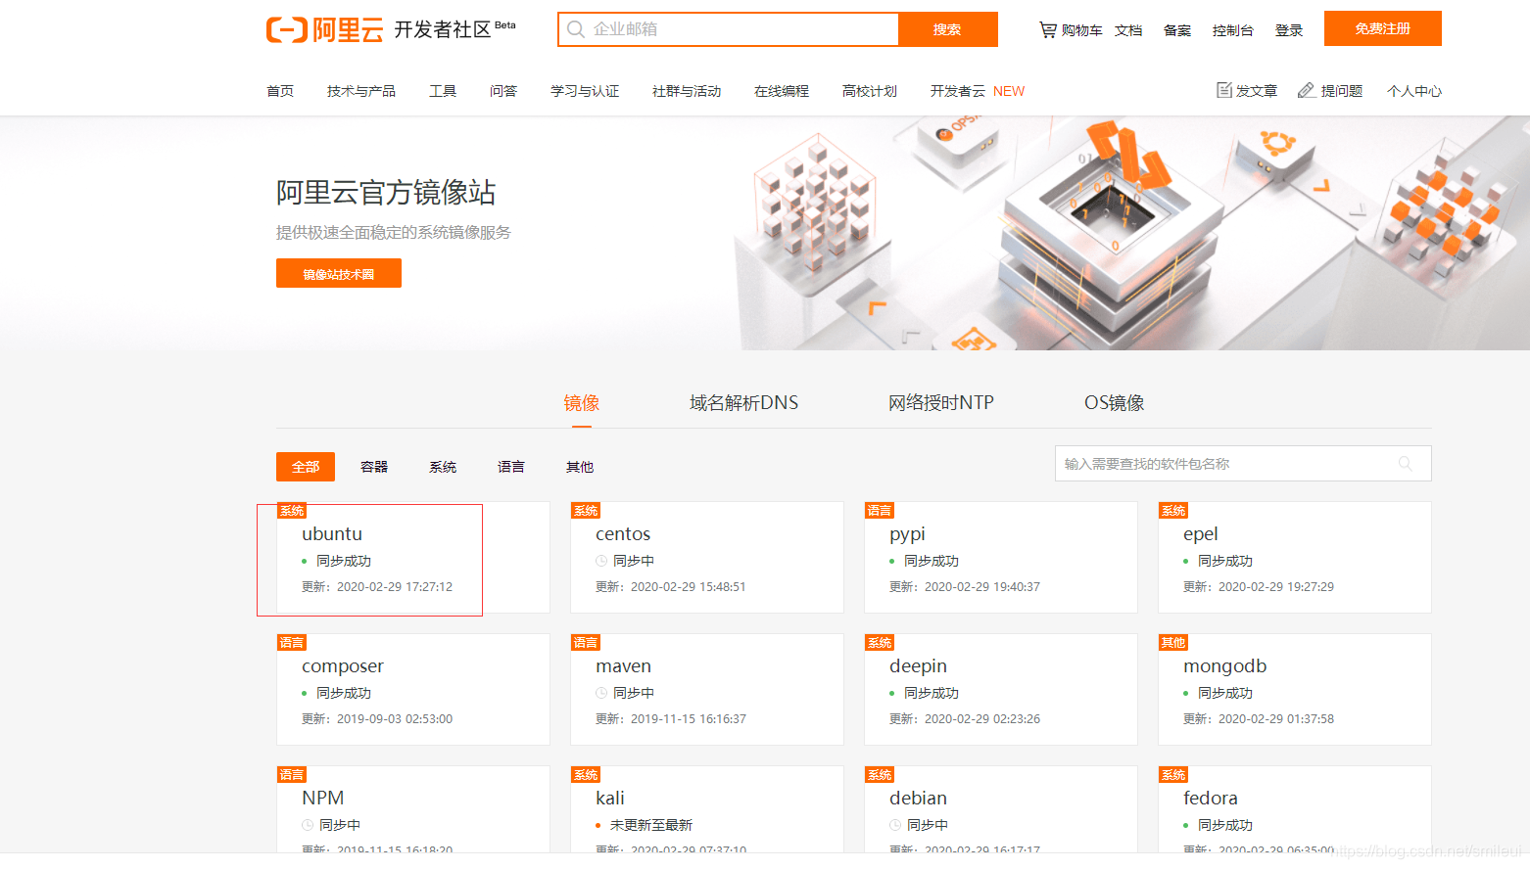The height and width of the screenshot is (869, 1530).
Task: Open 镜像站技术圈 button
Action: pyautogui.click(x=339, y=273)
